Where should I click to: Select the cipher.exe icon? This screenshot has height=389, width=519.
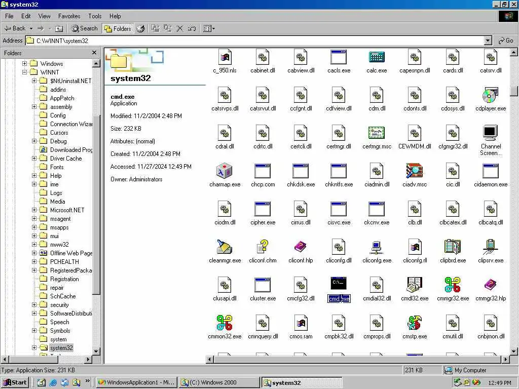coord(263,209)
